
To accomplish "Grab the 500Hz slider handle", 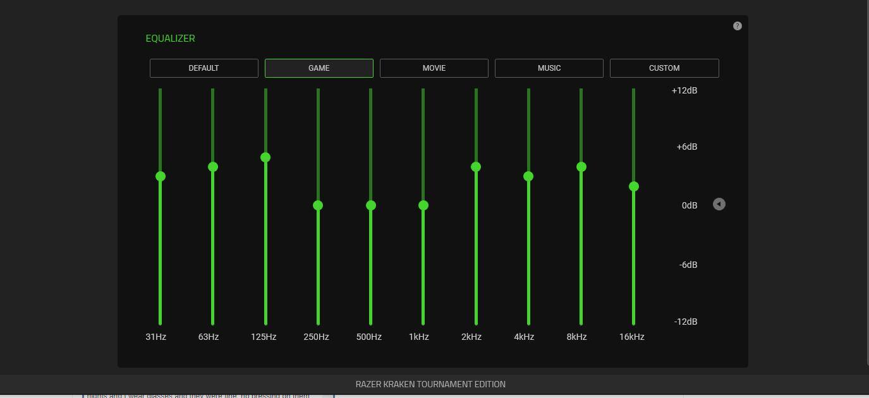I will tap(371, 205).
